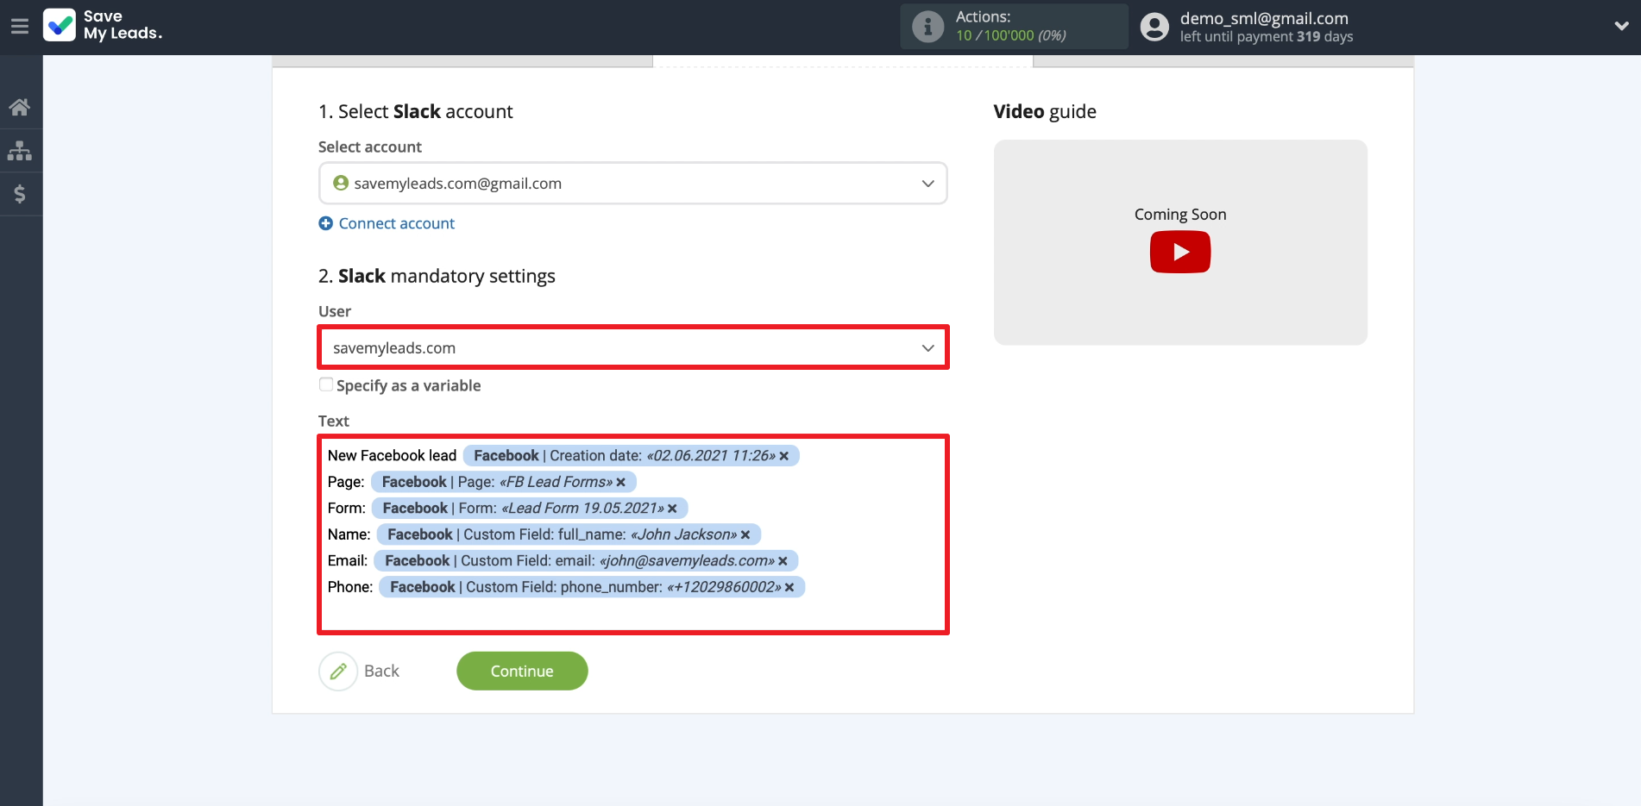Click the Save My Leads logo
Viewport: 1641px width, 806px height.
[x=103, y=25]
